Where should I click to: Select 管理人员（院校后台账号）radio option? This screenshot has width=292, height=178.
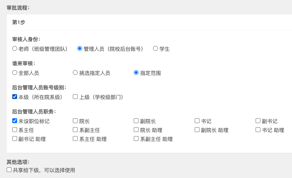(x=80, y=49)
